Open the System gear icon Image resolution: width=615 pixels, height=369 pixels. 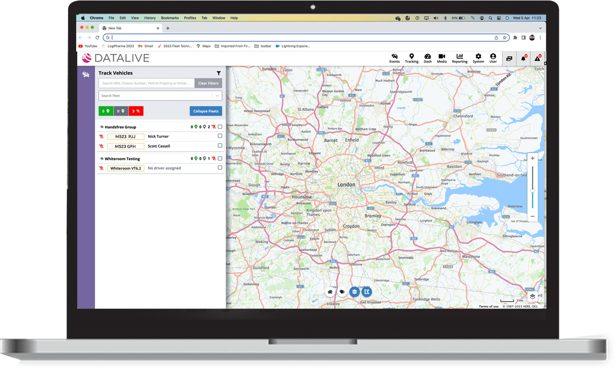tap(478, 58)
